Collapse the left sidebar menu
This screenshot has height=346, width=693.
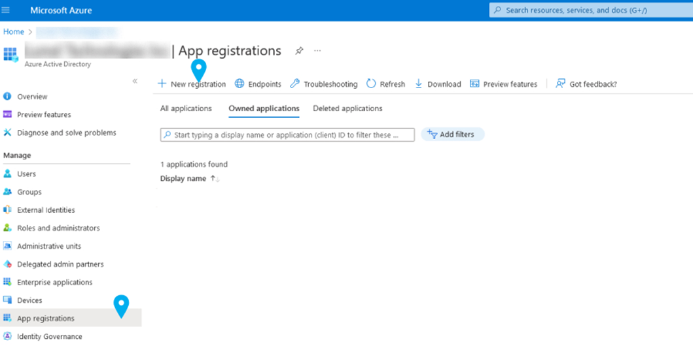[x=135, y=81]
